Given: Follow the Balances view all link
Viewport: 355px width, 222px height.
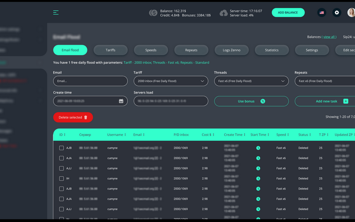Looking at the screenshot, I should click(x=330, y=37).
